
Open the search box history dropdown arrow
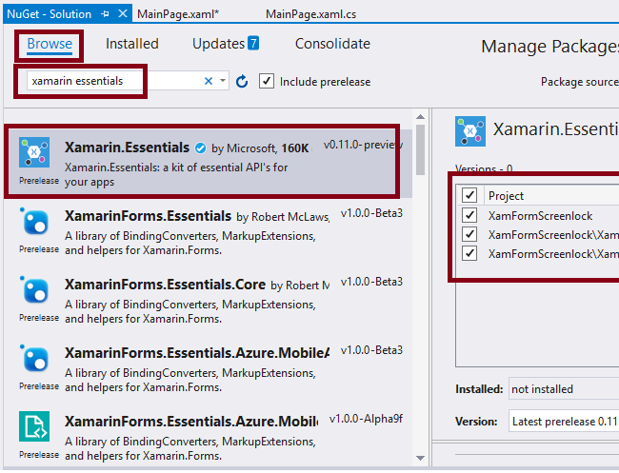(223, 82)
